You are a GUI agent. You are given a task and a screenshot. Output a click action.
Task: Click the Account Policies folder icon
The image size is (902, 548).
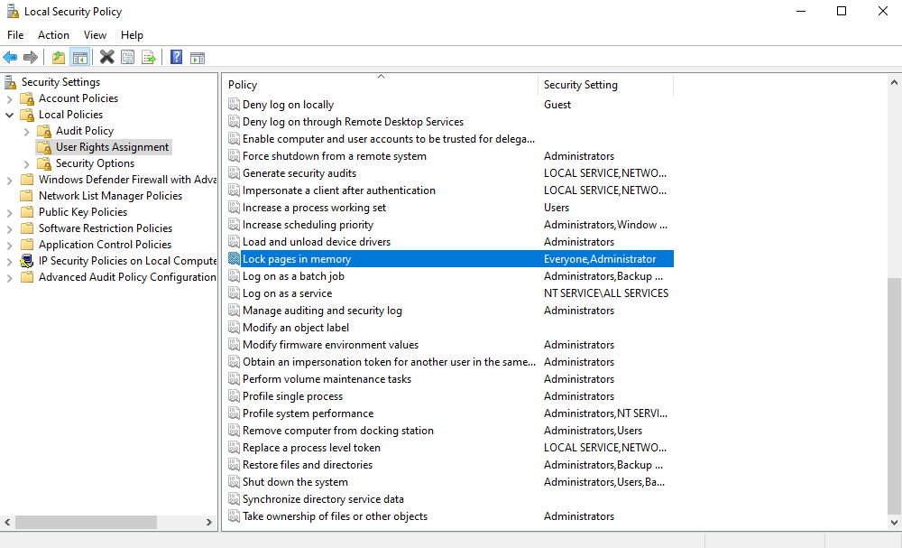coord(27,98)
